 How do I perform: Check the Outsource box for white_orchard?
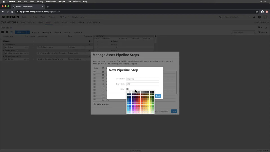[85, 53]
